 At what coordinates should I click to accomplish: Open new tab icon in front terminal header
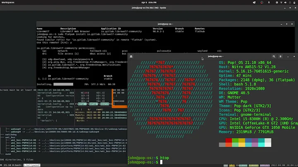coord(131,56)
